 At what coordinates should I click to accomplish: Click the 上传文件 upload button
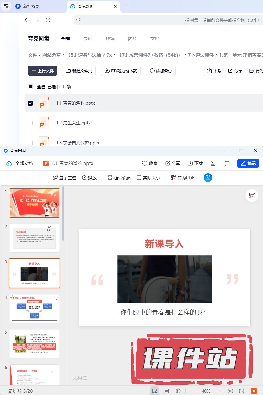click(42, 71)
